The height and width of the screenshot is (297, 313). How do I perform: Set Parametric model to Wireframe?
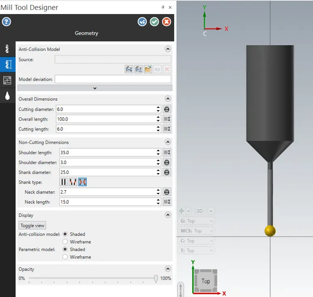click(65, 257)
